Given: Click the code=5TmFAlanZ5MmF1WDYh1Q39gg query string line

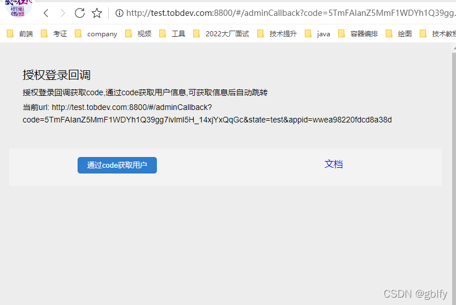Looking at the screenshot, I should (x=207, y=120).
